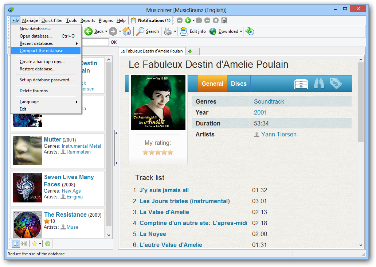Click the Home house icon
Screen dimensions: 376x267
tap(127, 31)
